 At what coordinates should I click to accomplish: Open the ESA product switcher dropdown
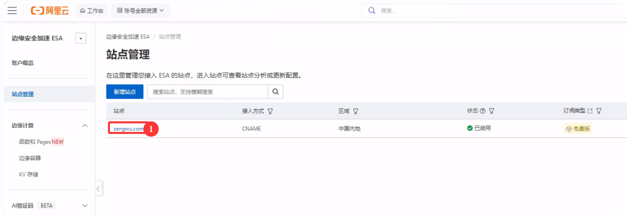[x=81, y=38]
